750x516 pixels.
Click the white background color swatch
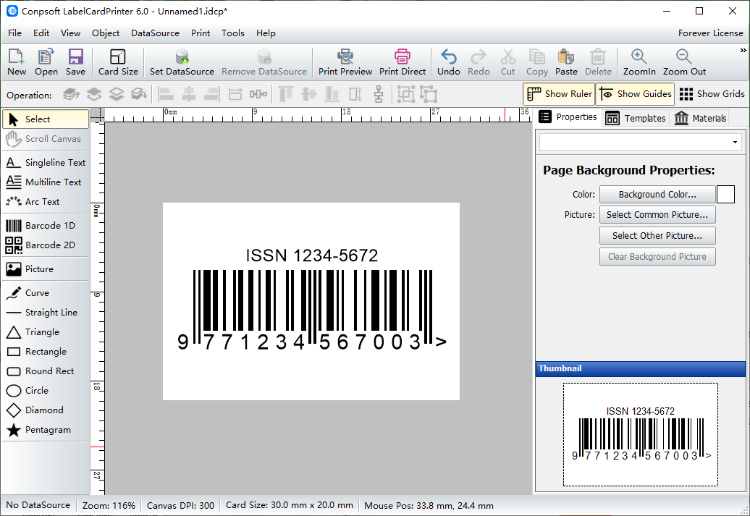pyautogui.click(x=725, y=195)
